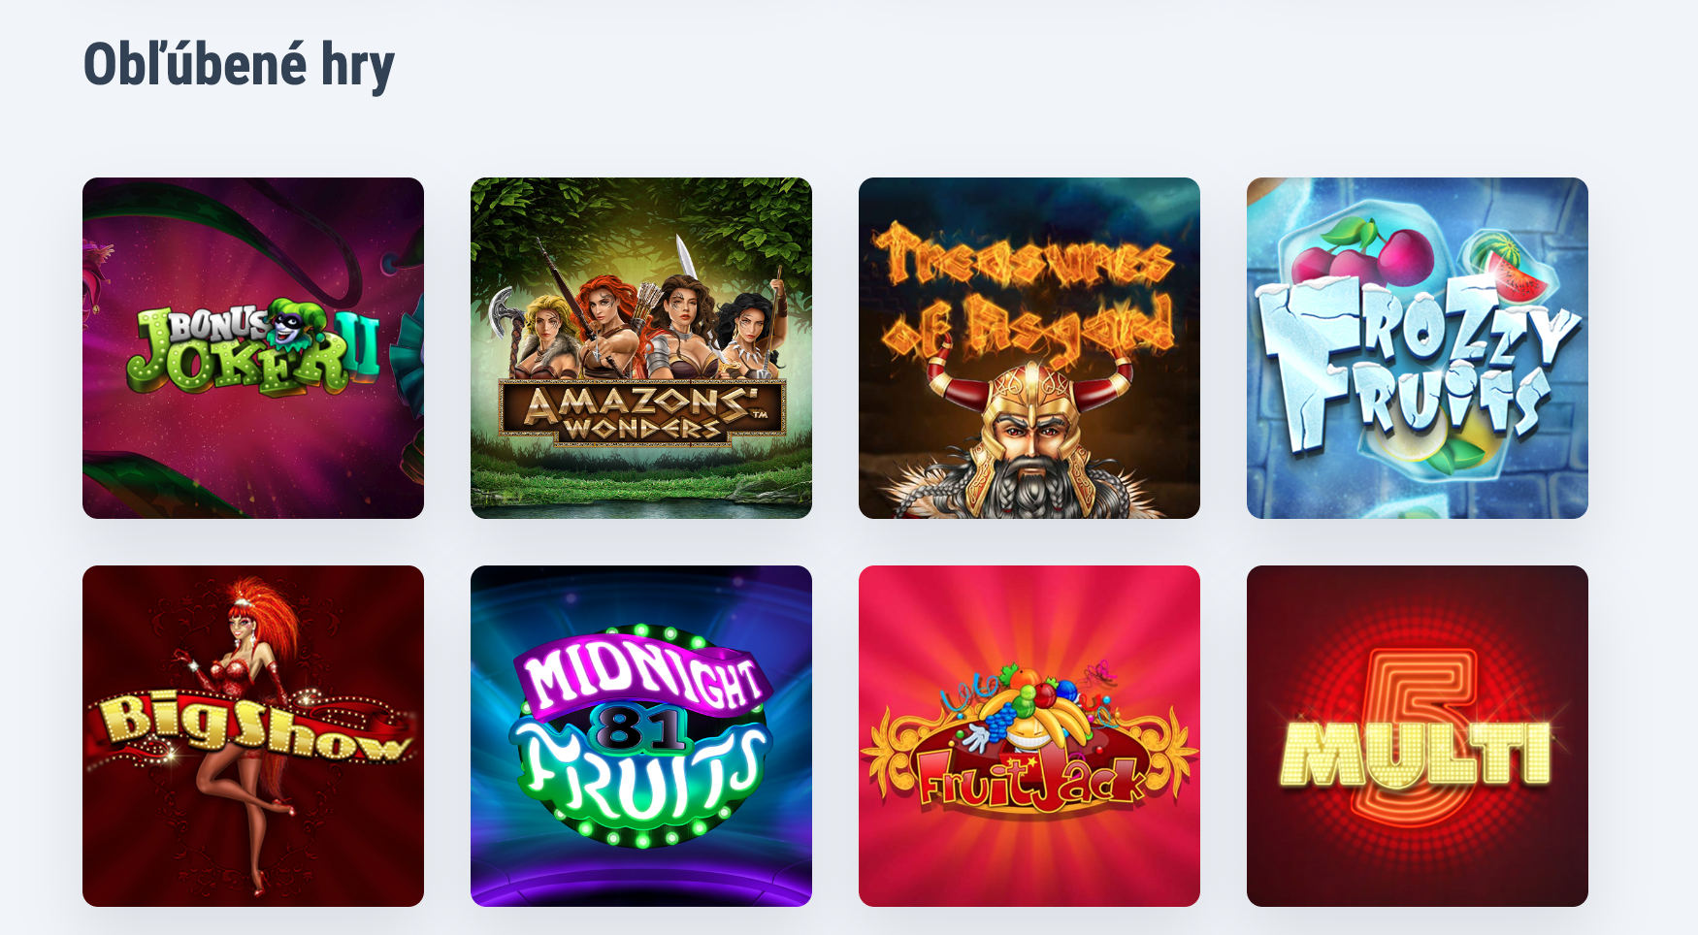Image resolution: width=1698 pixels, height=935 pixels.
Task: Launch the Amazons' Wonders game tile
Action: tap(641, 348)
